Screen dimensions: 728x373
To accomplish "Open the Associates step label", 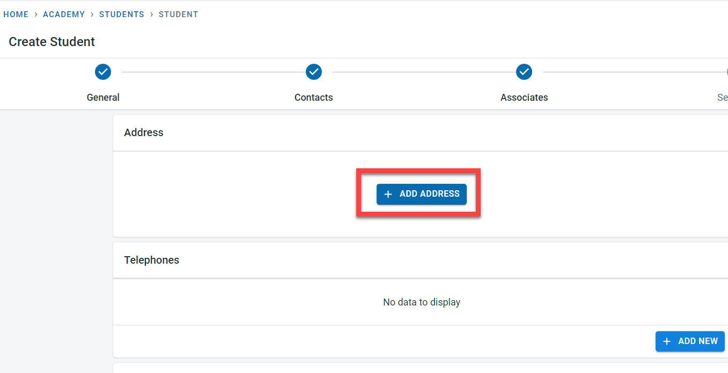I will pyautogui.click(x=524, y=98).
